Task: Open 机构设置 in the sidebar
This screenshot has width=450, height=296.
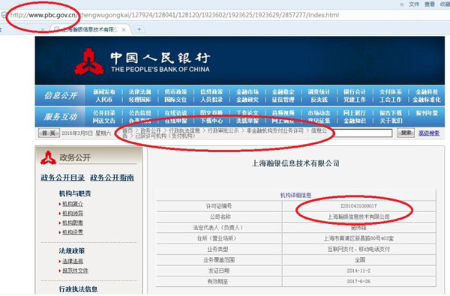Action: click(x=73, y=232)
